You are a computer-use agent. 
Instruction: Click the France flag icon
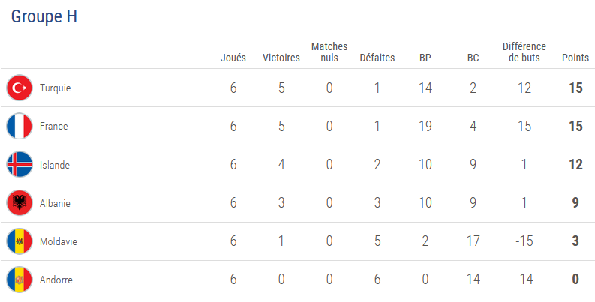(x=20, y=126)
